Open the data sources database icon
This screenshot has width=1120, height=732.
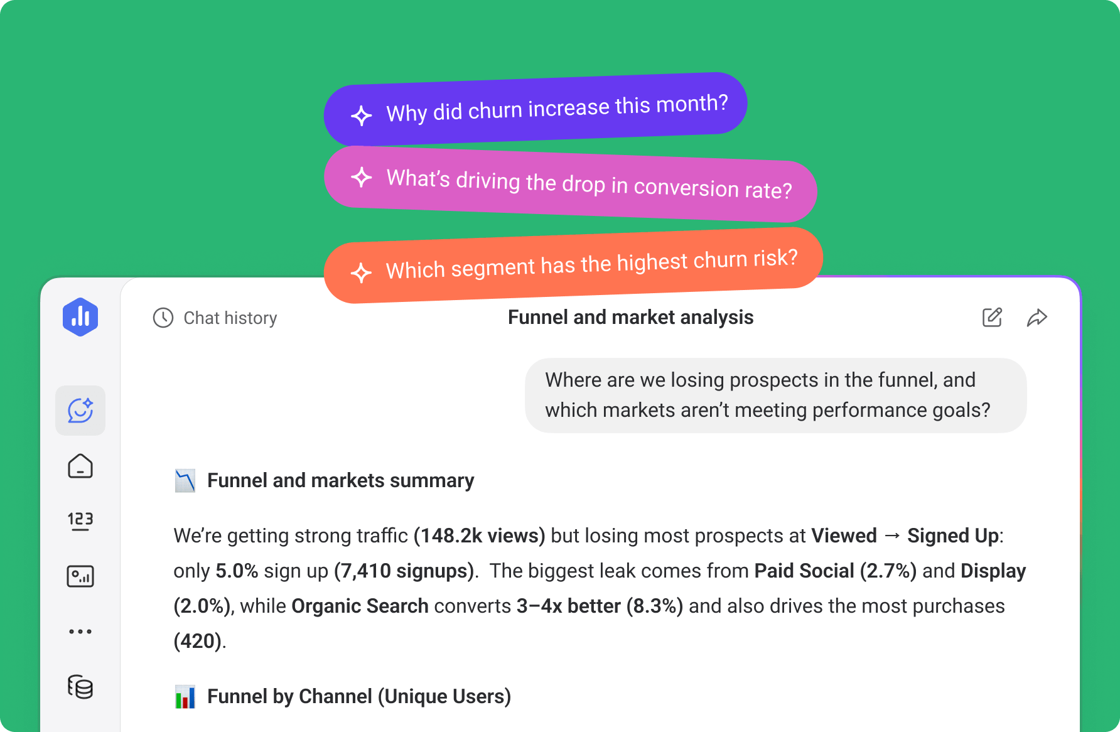tap(80, 687)
